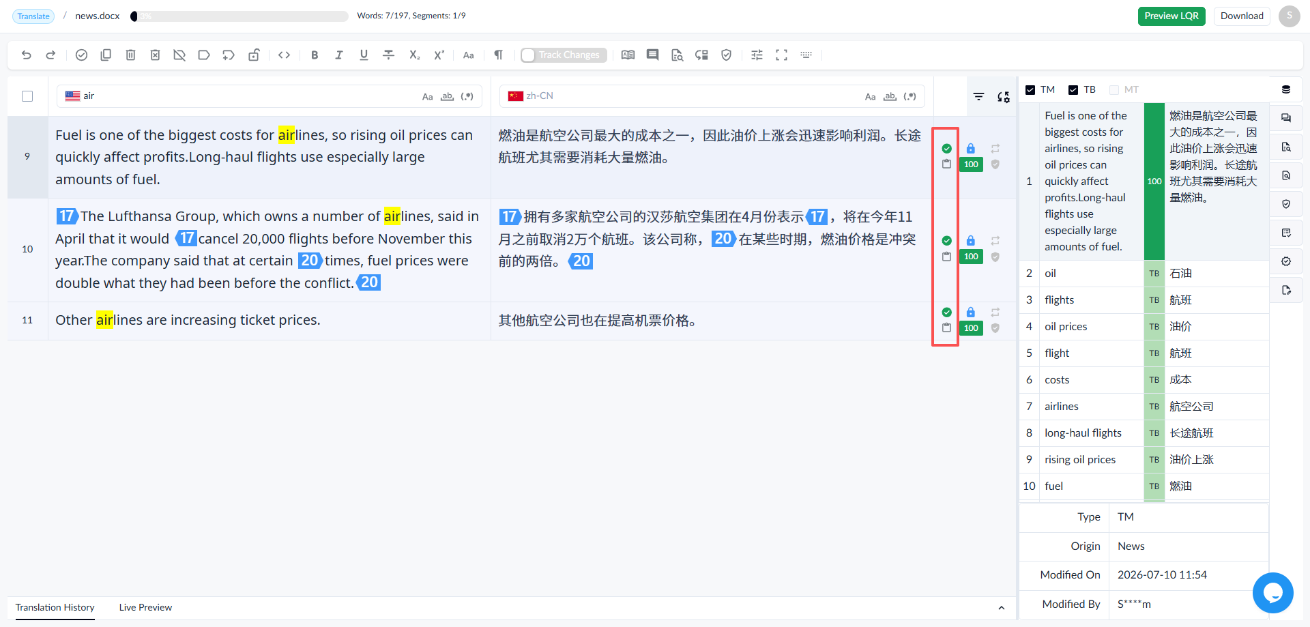Click the translation progress bar
Screen dimensions: 1310x627
(x=239, y=16)
